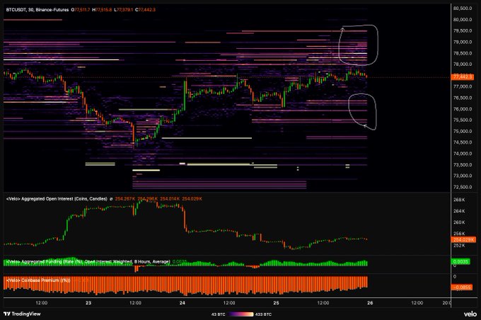
Task: Click the heatmap color gradient legend bar
Action: pyautogui.click(x=240, y=314)
